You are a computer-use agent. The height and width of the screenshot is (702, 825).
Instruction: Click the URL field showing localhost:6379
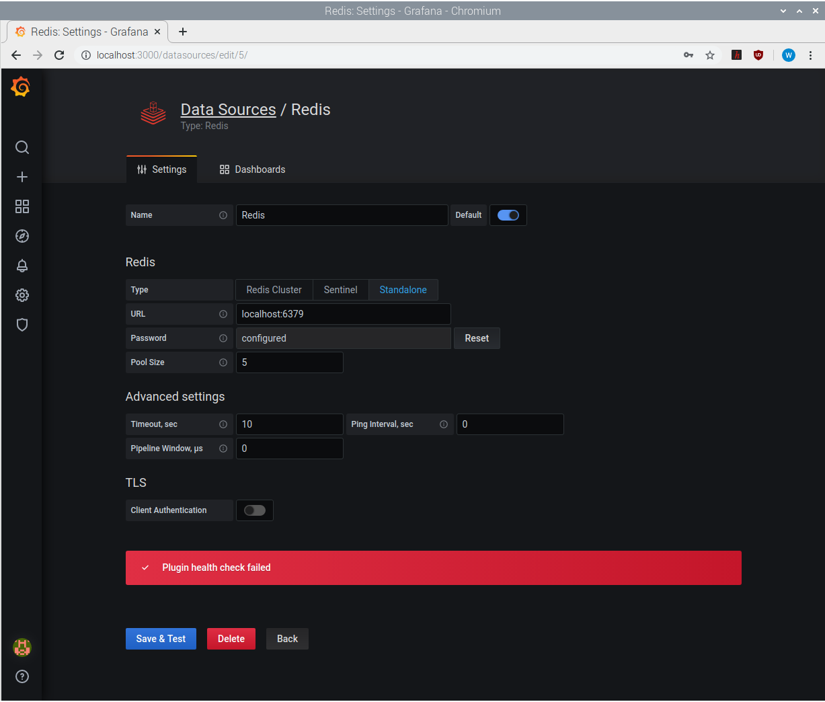point(343,313)
